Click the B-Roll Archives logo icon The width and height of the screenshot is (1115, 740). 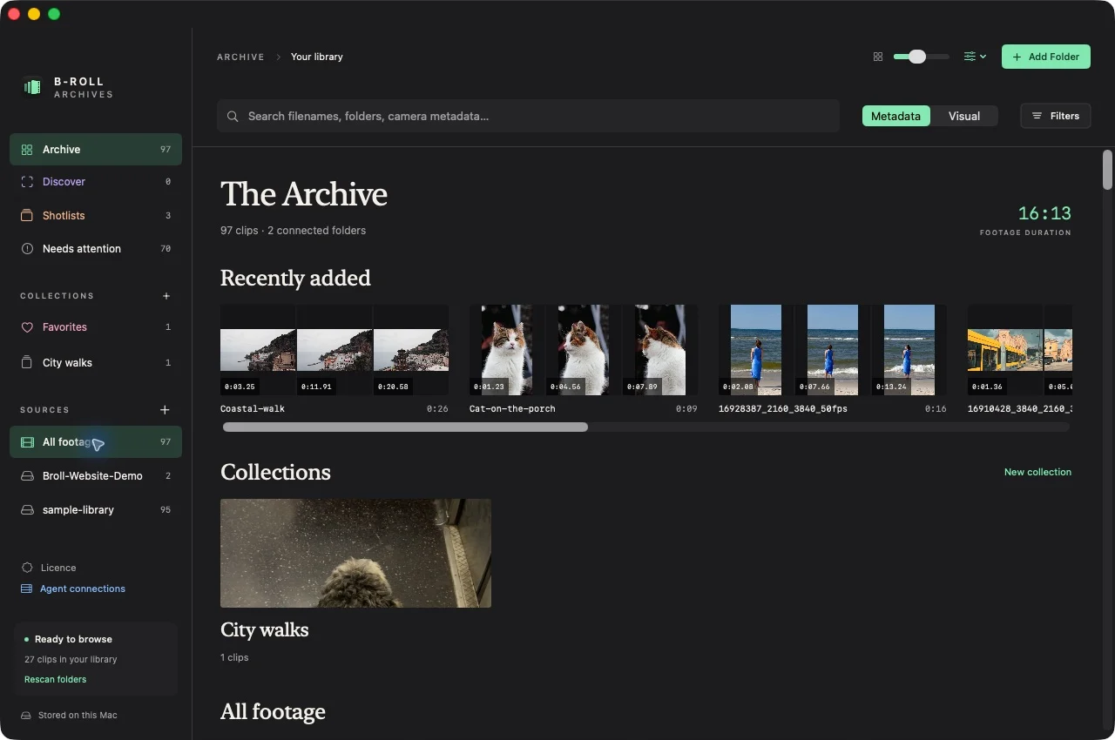[x=32, y=87]
